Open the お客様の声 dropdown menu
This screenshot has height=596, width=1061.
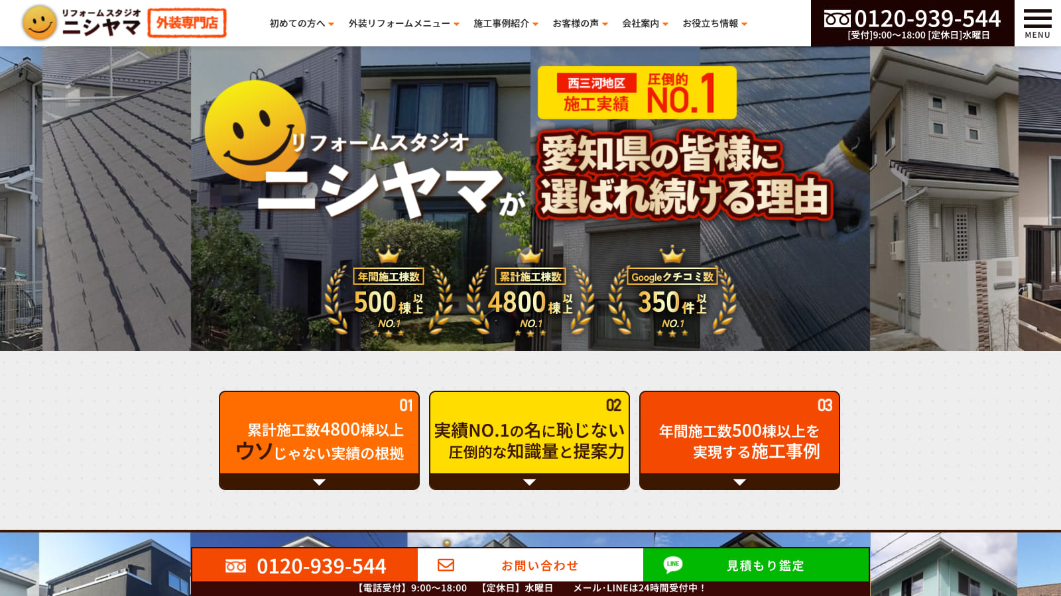tap(580, 23)
